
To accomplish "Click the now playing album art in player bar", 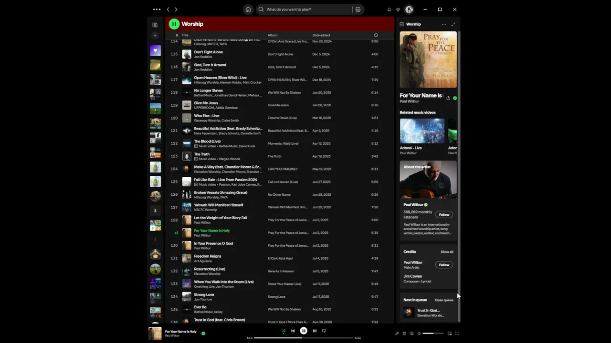I will coord(155,333).
